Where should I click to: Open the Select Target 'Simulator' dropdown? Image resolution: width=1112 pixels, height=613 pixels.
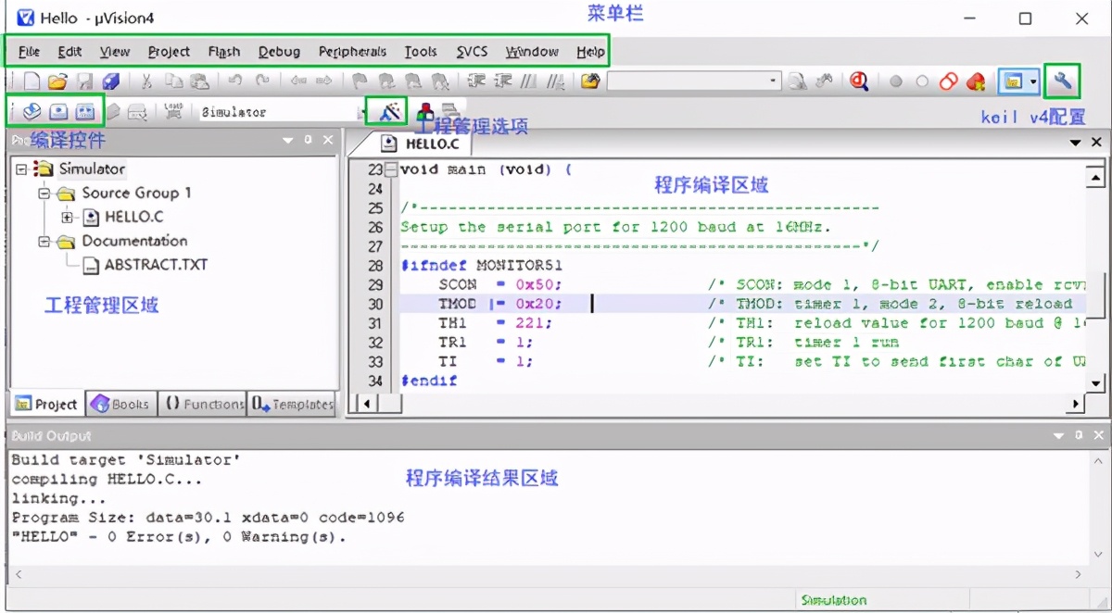[360, 112]
